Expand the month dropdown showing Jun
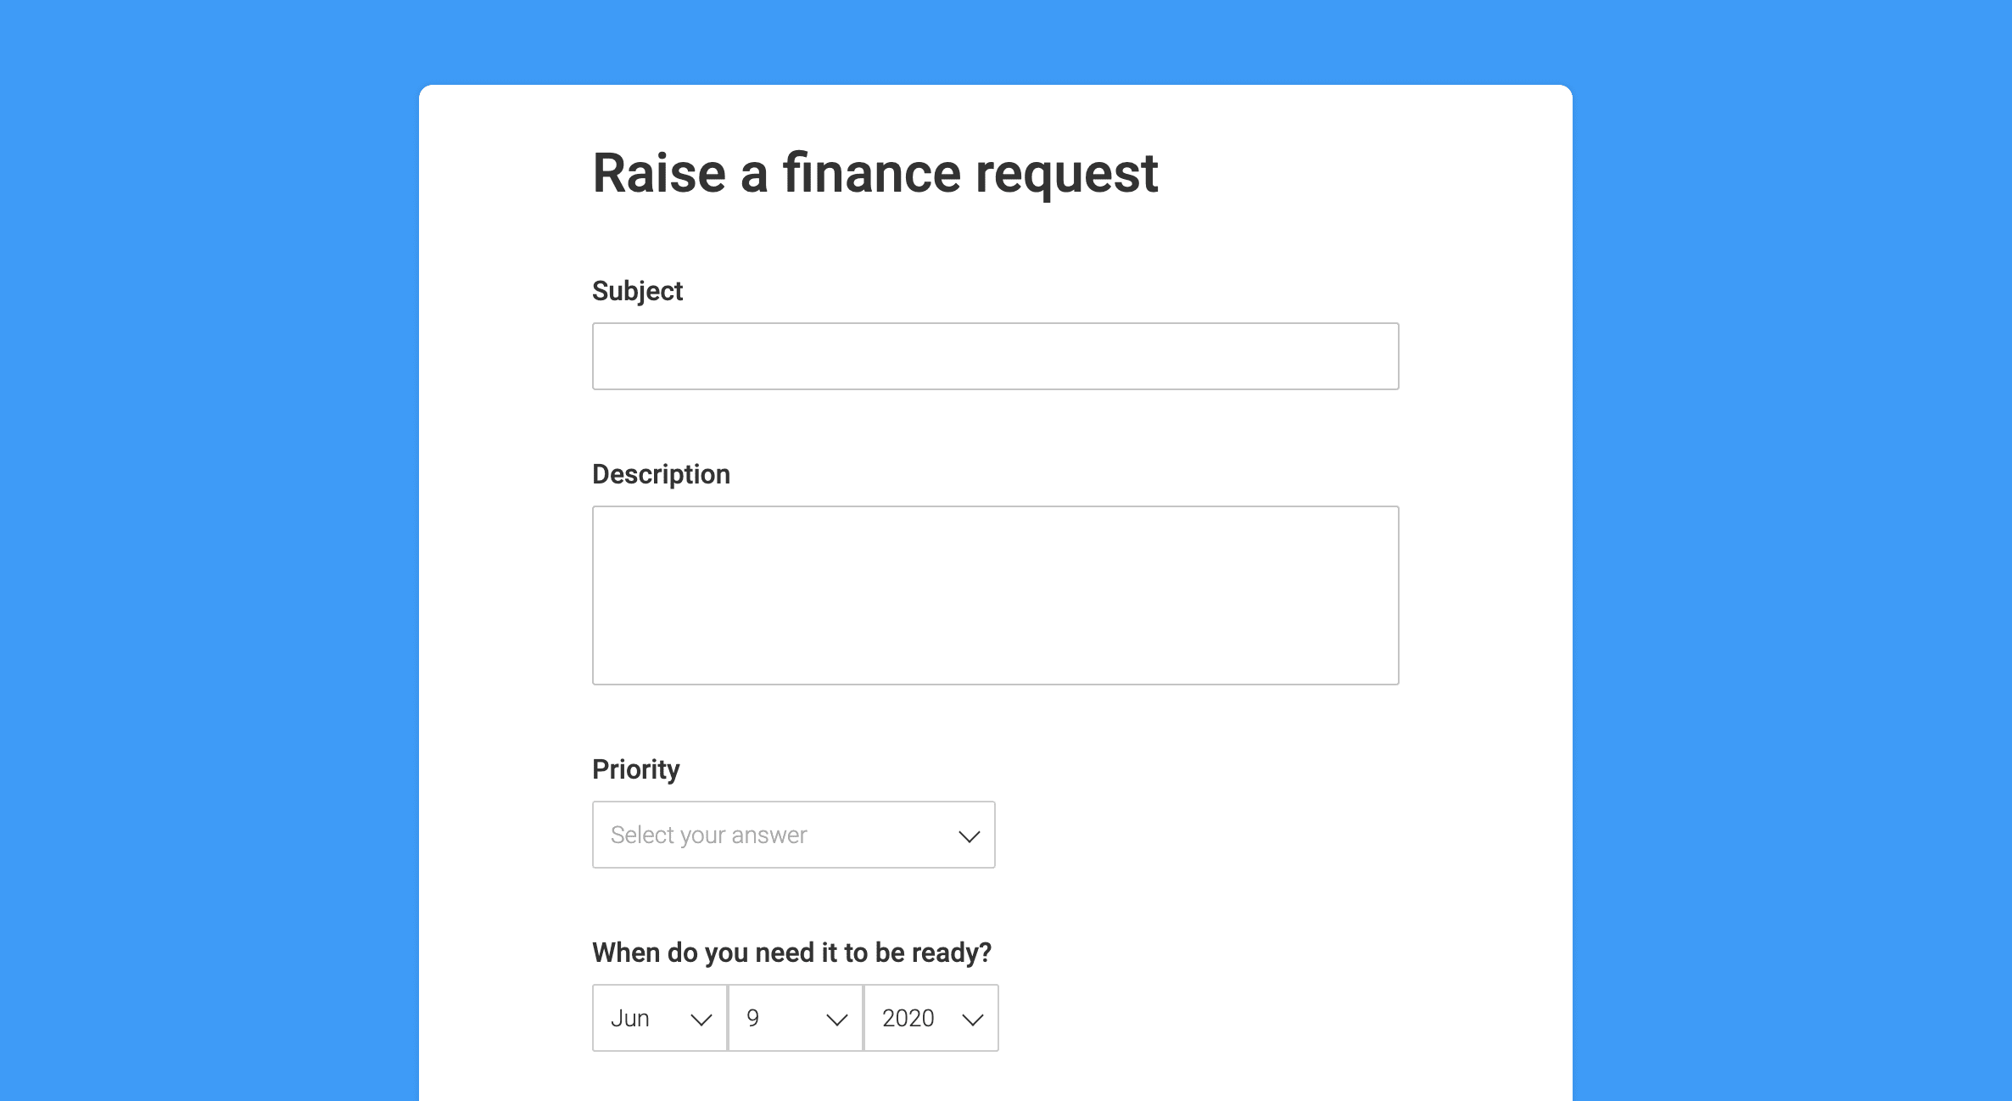Image resolution: width=2012 pixels, height=1101 pixels. click(659, 1018)
